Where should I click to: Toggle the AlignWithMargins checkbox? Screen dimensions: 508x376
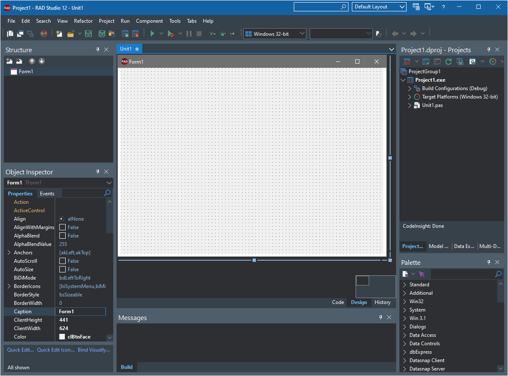coord(63,227)
